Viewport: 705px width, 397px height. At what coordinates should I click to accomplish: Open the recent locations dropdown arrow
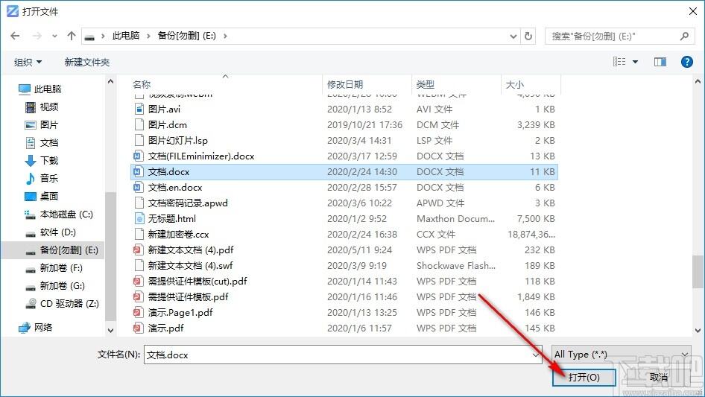[54, 36]
